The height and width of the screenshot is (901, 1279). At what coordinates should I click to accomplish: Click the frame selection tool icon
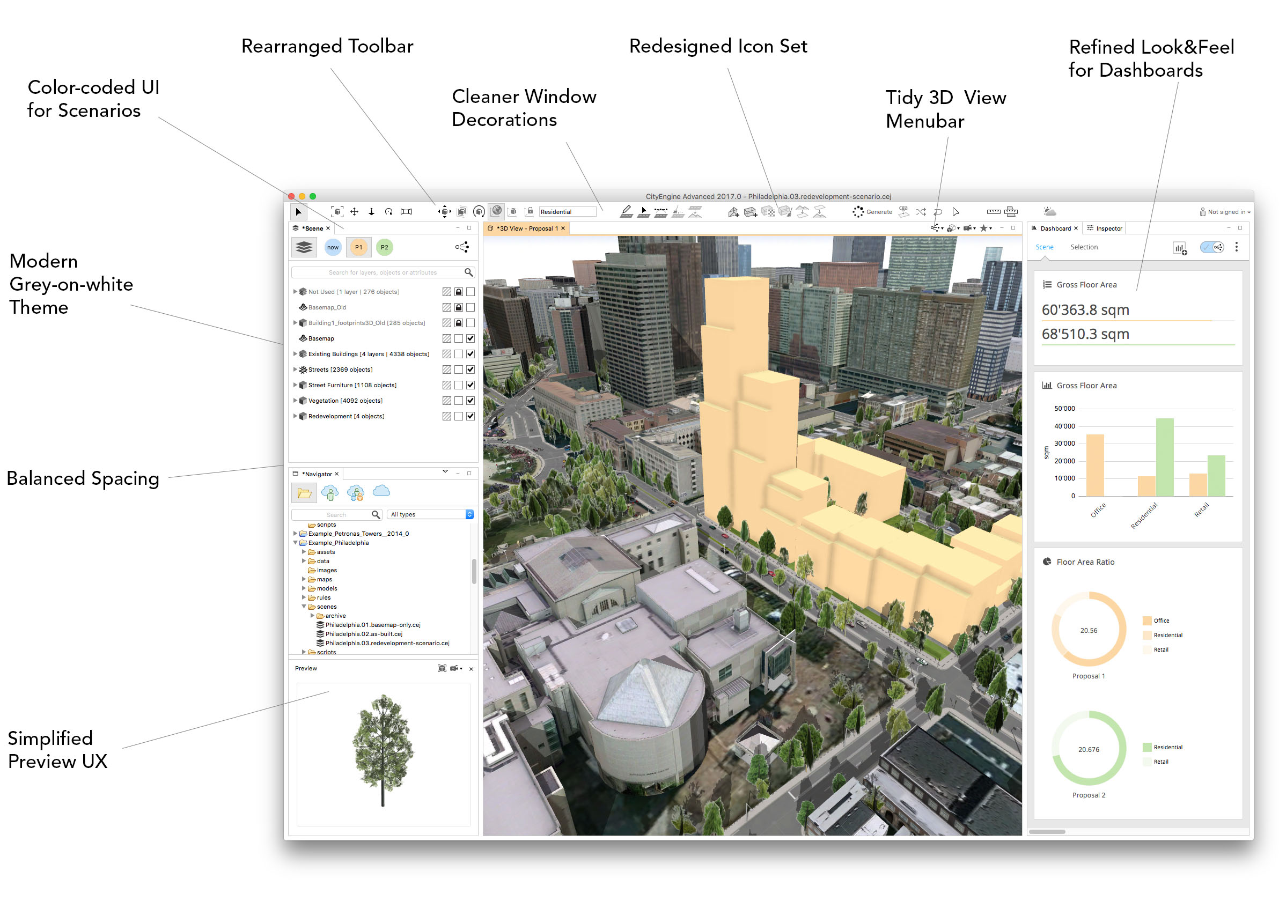(x=337, y=212)
